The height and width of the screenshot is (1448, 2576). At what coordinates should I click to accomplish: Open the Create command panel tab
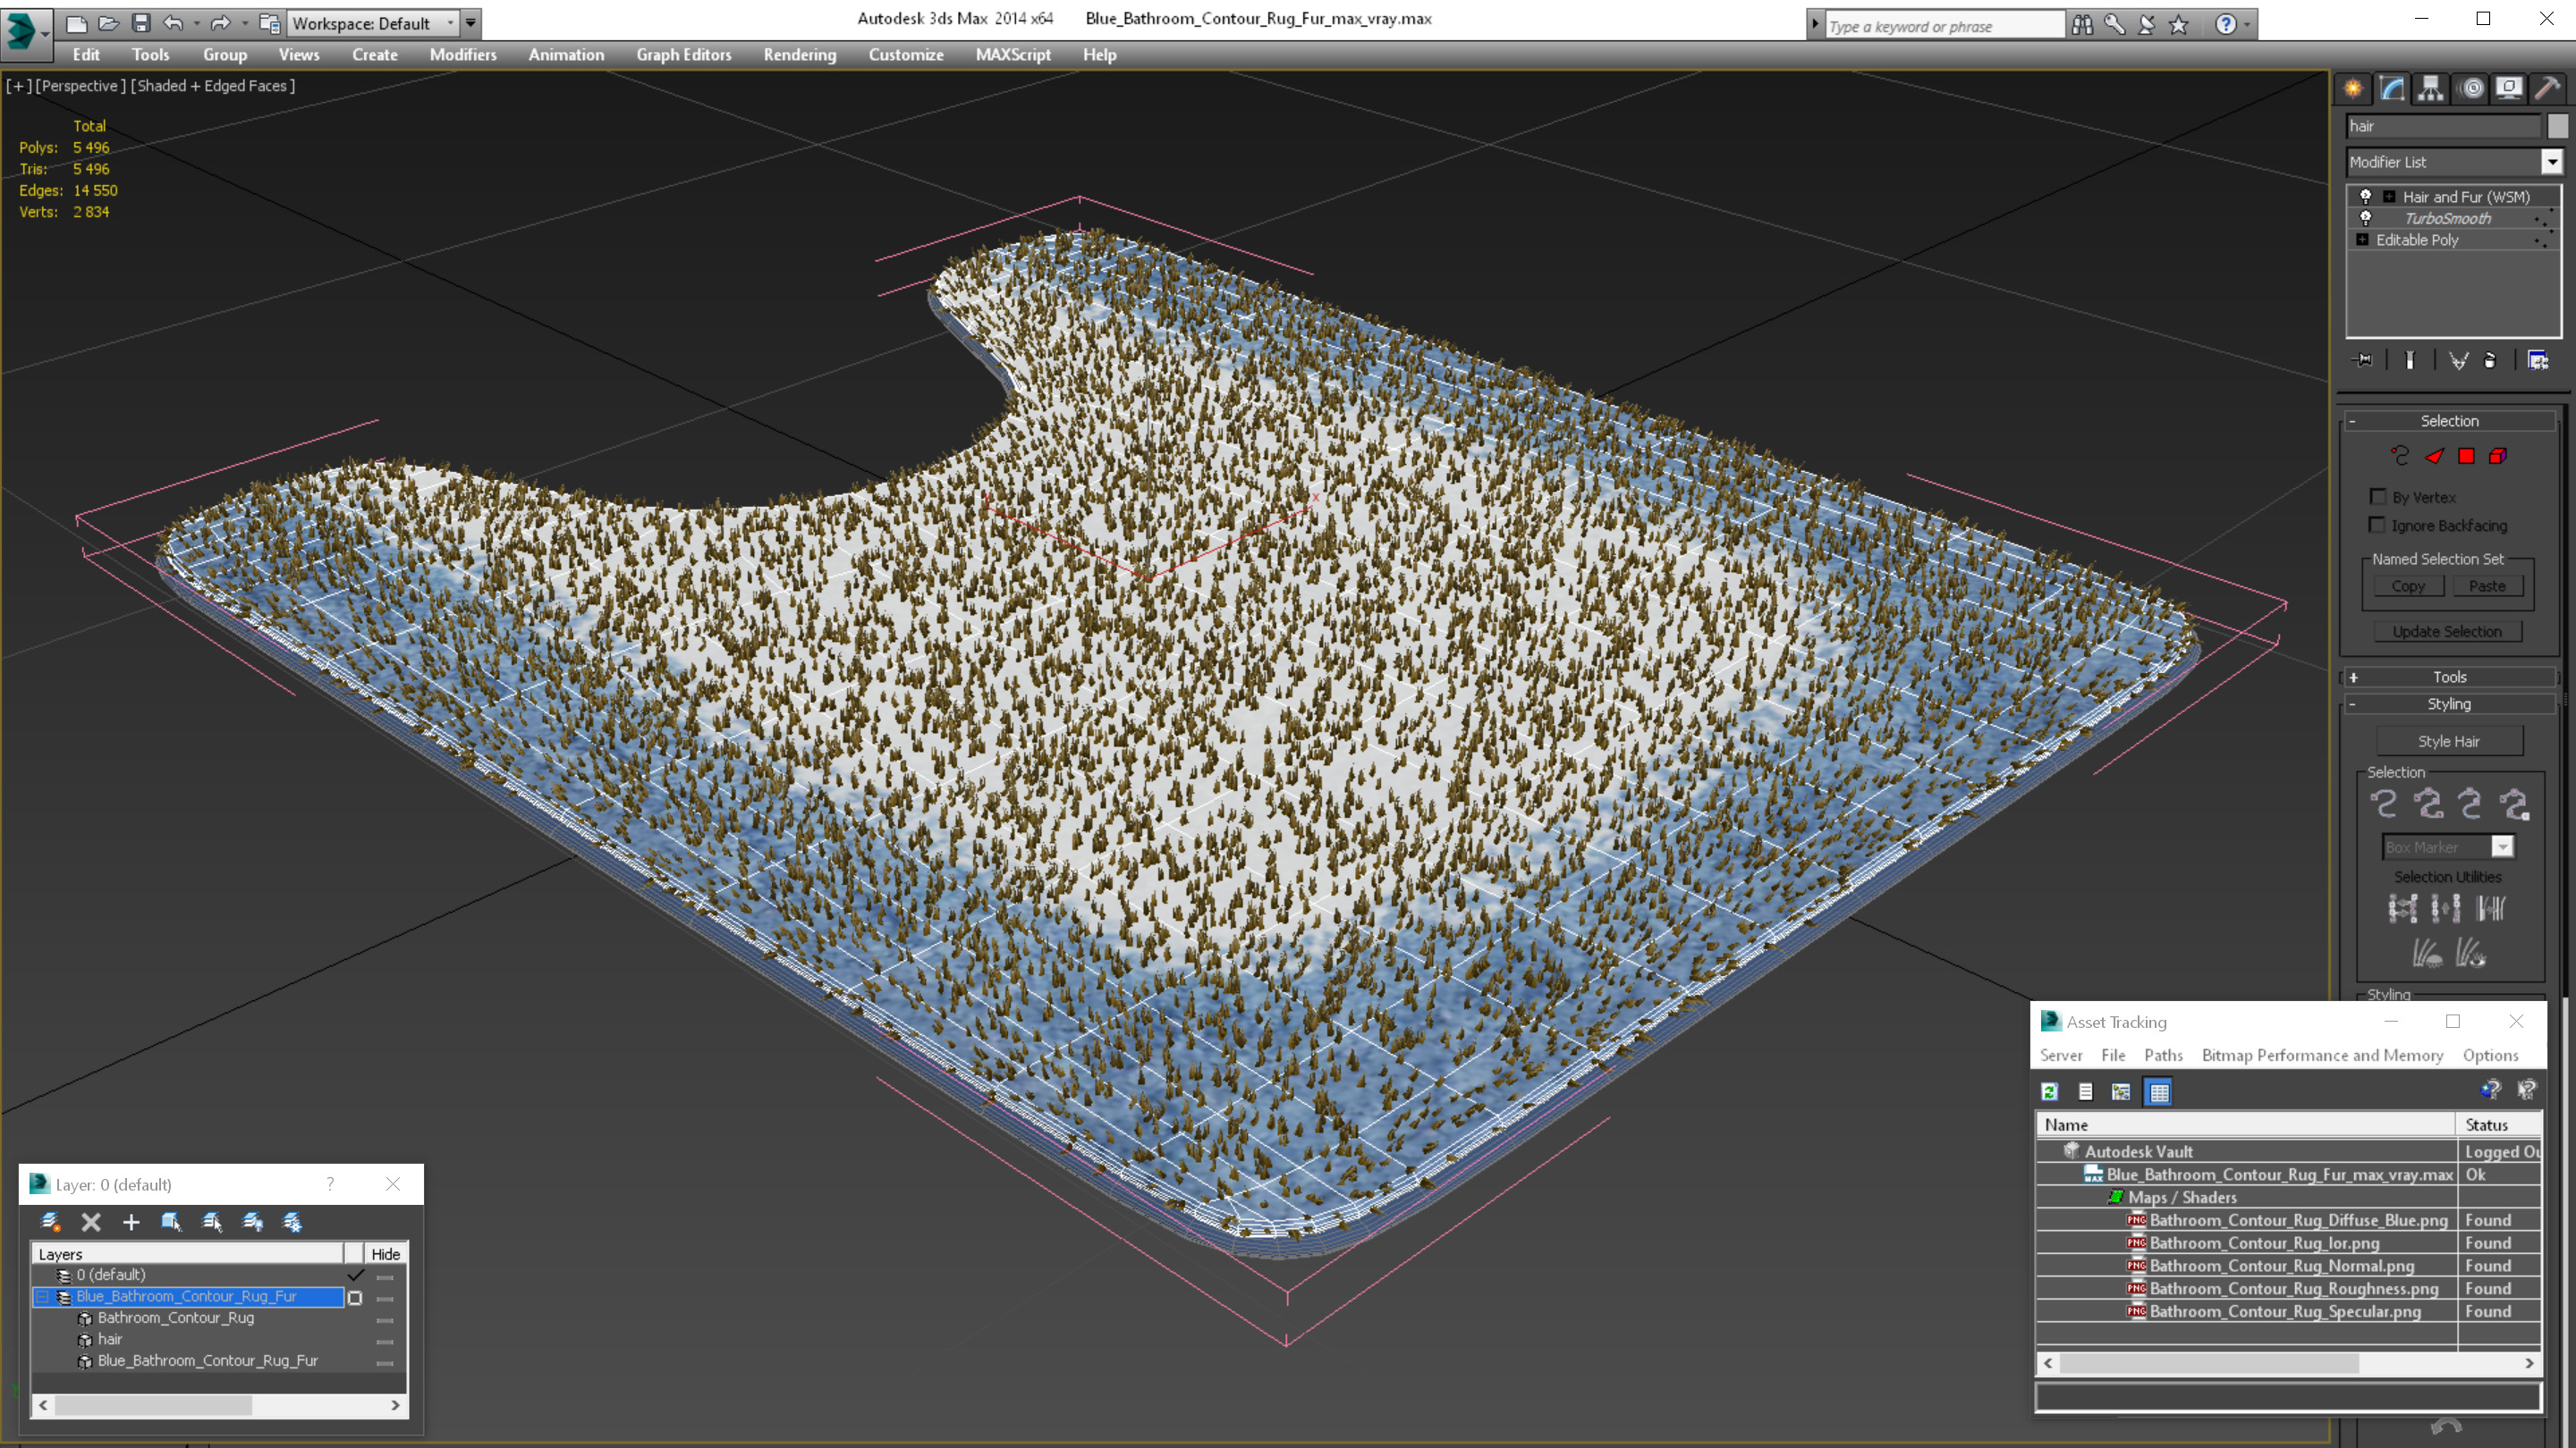tap(2353, 88)
